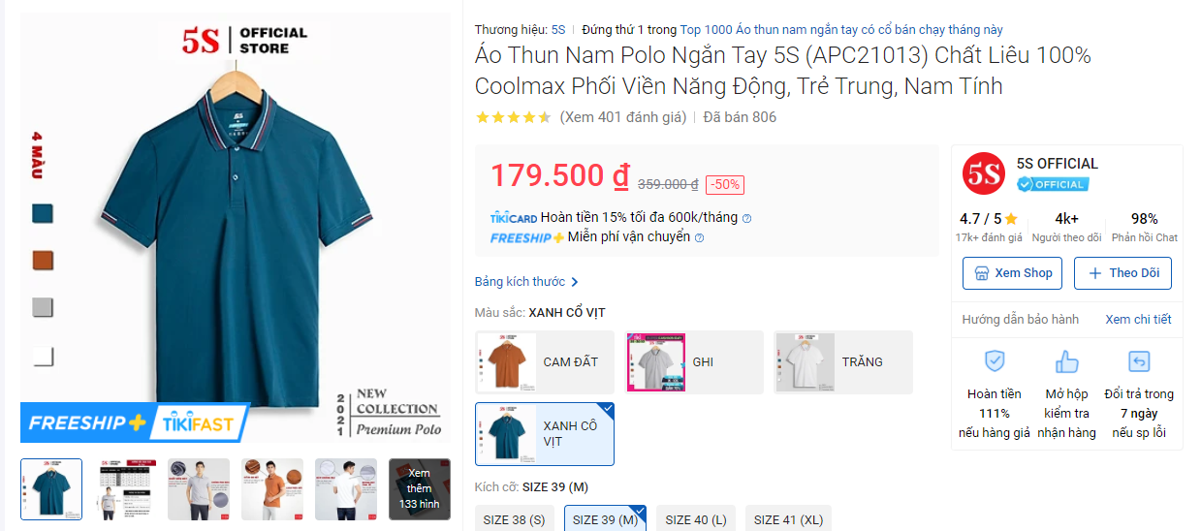This screenshot has height=531, width=1201.
Task: Click the thumbs-up Mở hộp kiểm tra icon
Action: pos(1066,361)
